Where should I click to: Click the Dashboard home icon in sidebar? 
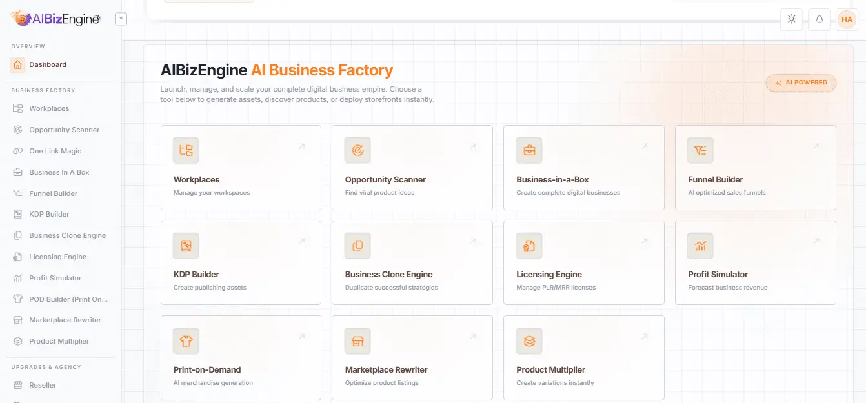pos(17,64)
